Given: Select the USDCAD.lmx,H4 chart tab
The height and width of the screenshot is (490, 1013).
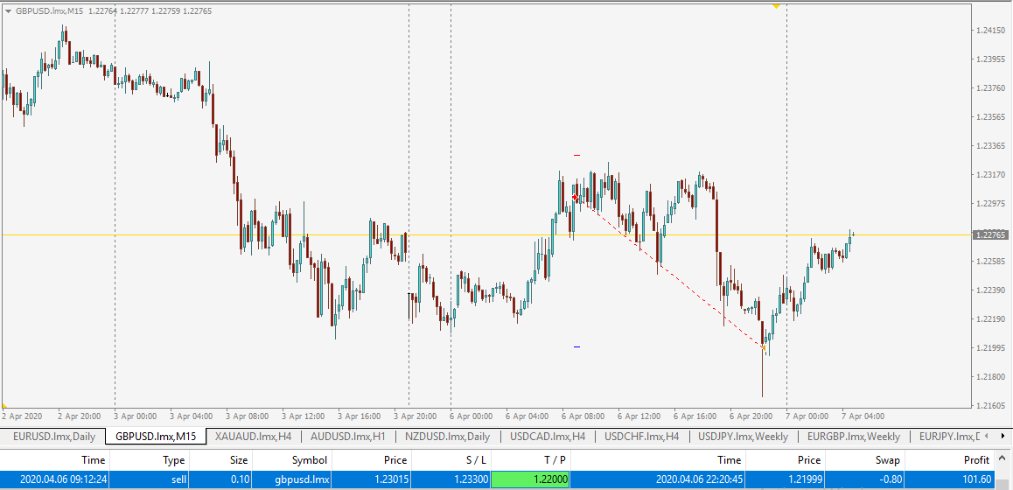Looking at the screenshot, I should point(548,437).
